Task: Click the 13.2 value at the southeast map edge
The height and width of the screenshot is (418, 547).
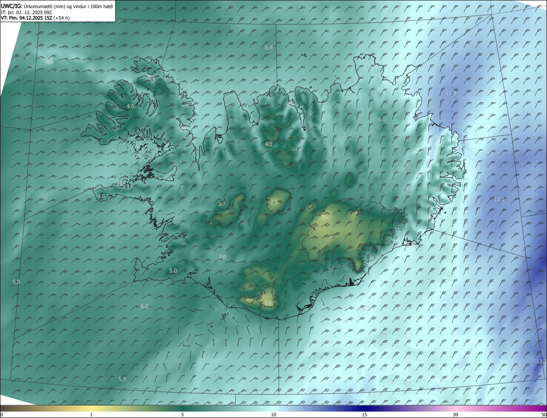Action: (541, 362)
